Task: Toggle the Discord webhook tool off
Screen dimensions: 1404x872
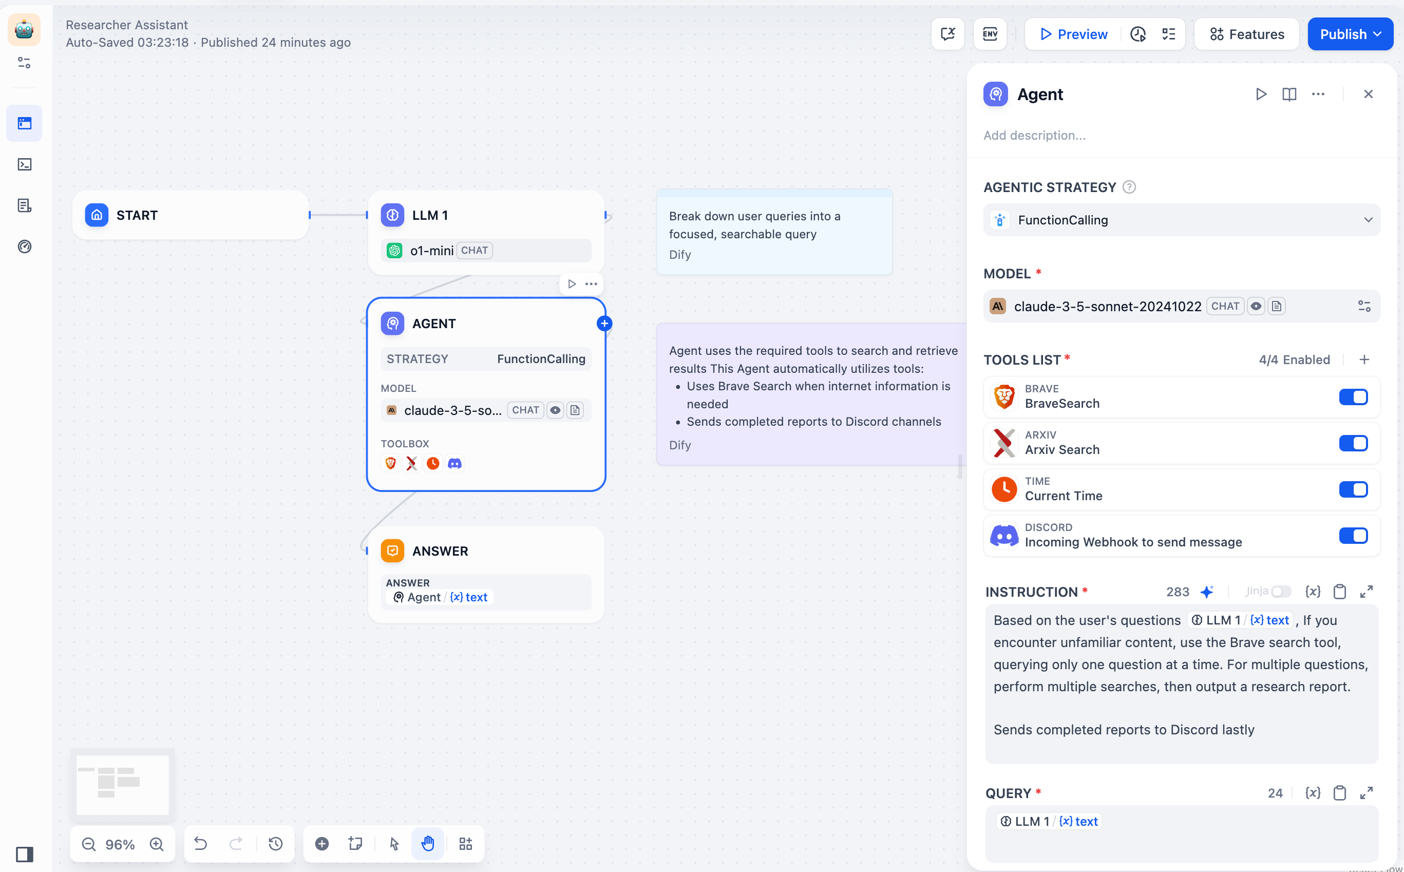Action: (x=1353, y=535)
